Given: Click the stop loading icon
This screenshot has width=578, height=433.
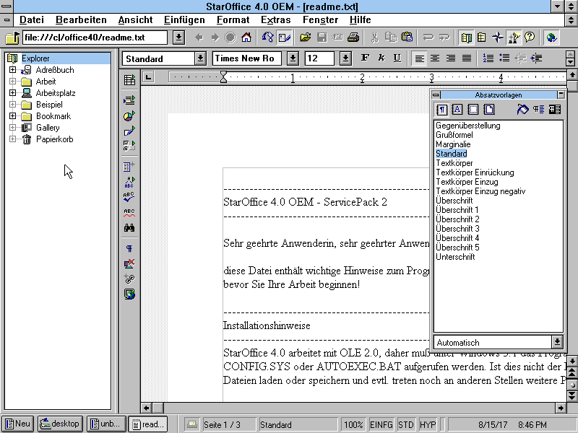Looking at the screenshot, I should pyautogui.click(x=230, y=38).
